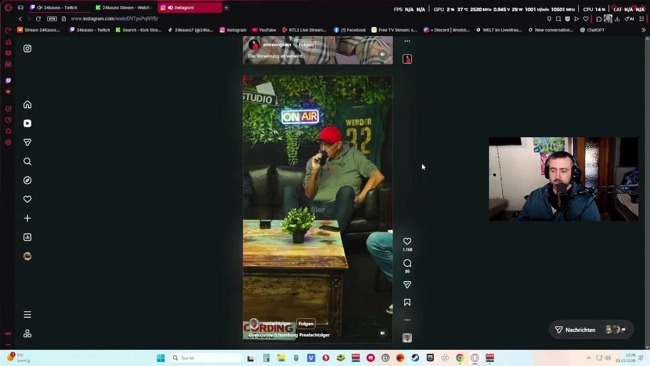Screen dimensions: 650x366
Task: Click the scrollbar down arrow
Action: pos(647,347)
